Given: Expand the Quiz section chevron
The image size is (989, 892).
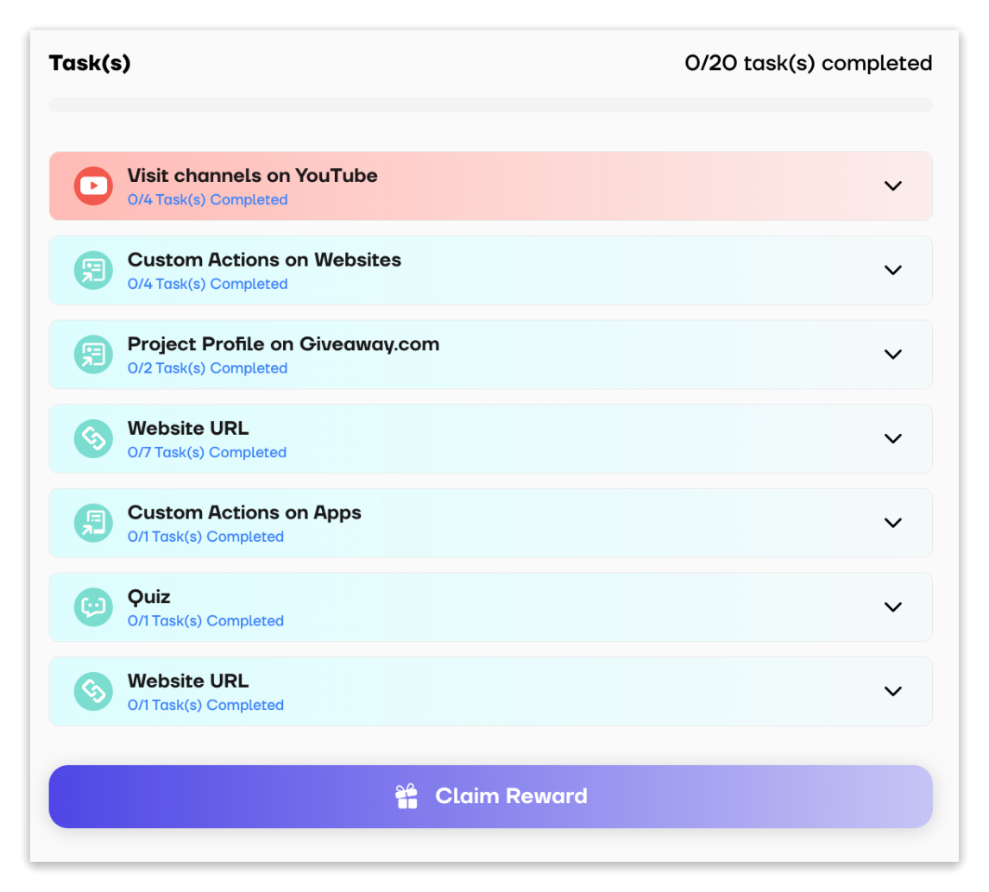Looking at the screenshot, I should click(893, 606).
